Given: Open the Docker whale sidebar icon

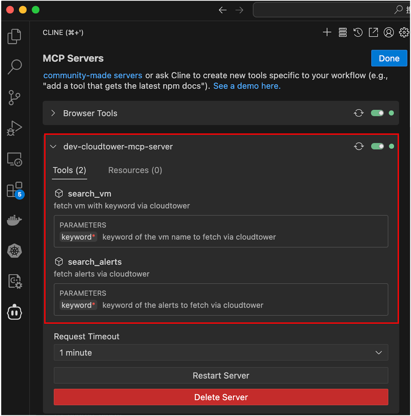Looking at the screenshot, I should point(14,220).
